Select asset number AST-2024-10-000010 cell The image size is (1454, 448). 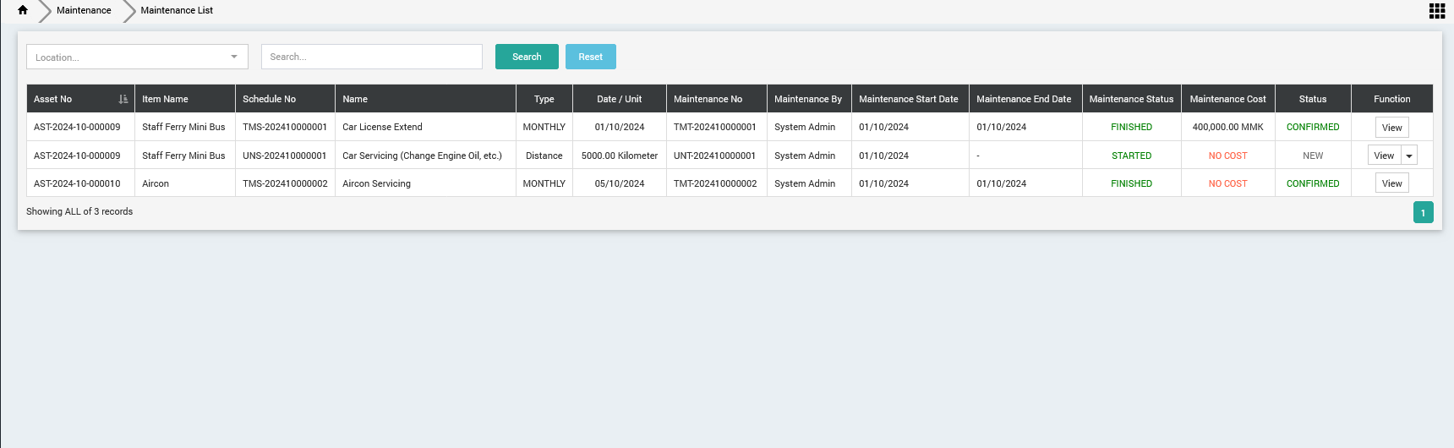(77, 183)
